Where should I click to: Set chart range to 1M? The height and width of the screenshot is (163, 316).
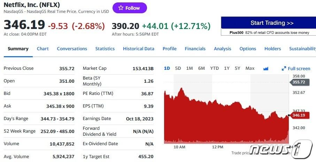point(190,68)
